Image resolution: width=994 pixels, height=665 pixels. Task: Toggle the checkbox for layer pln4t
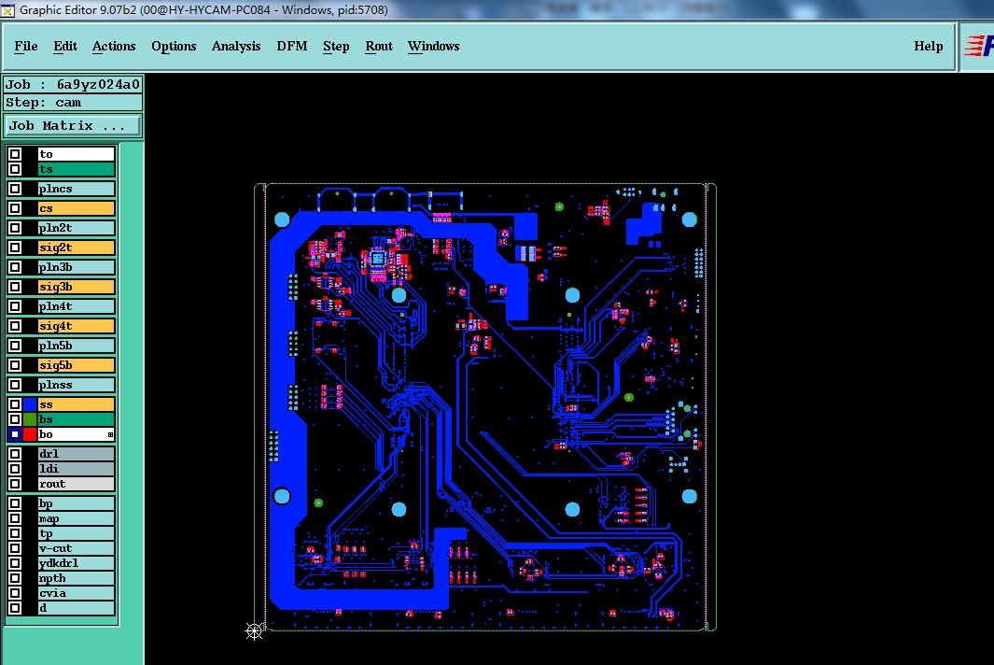(x=15, y=306)
